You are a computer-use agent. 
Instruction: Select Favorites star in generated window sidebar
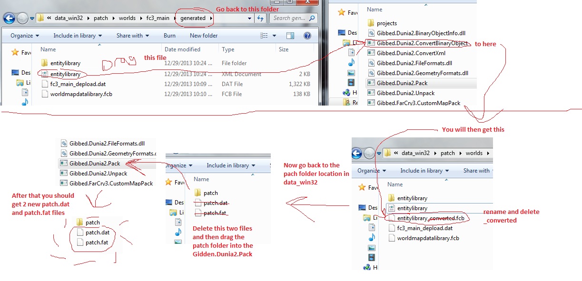[15, 52]
